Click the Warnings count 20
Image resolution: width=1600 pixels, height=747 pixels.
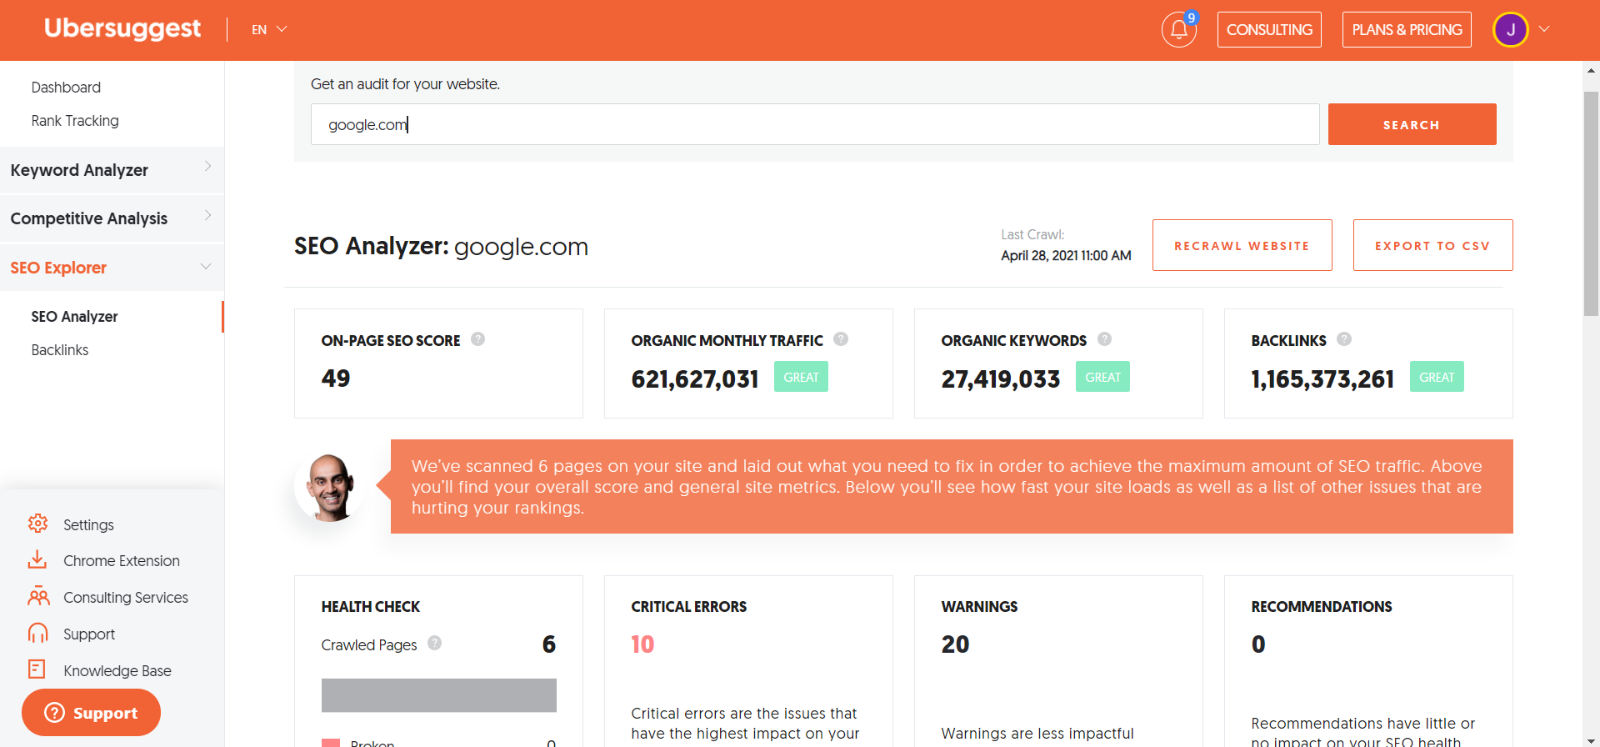point(955,644)
